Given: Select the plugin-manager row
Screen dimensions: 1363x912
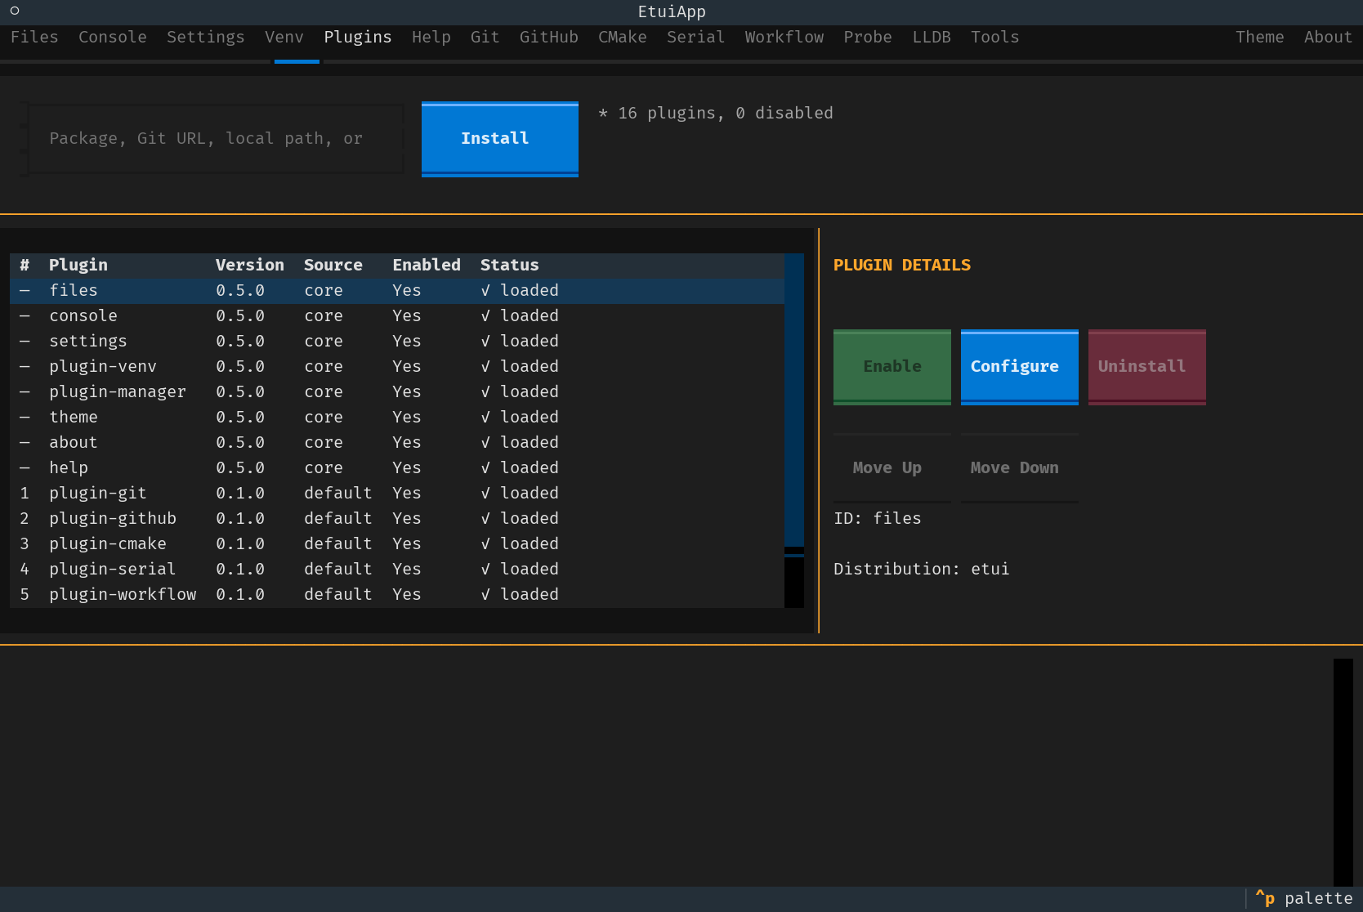Looking at the screenshot, I should [397, 392].
